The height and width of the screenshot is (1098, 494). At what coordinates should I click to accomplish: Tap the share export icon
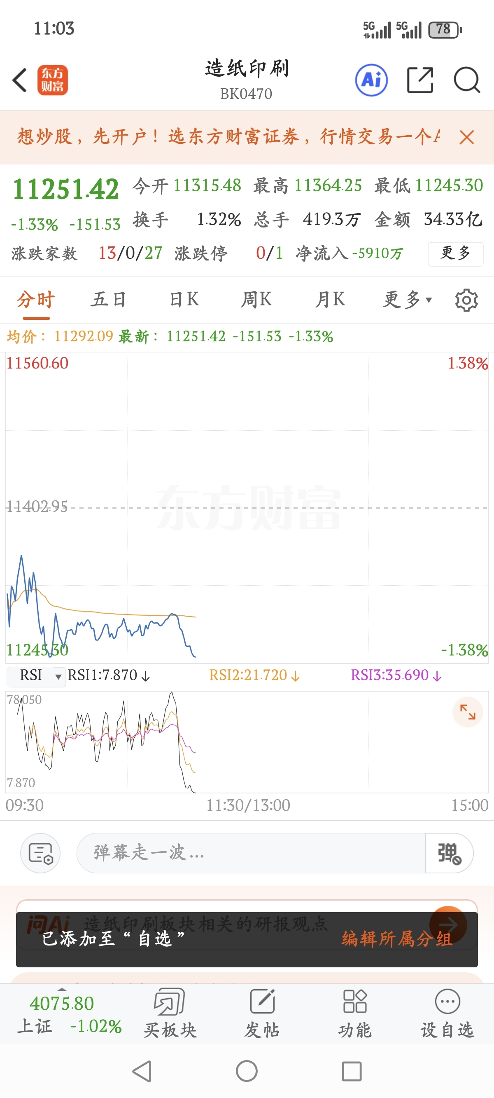click(420, 80)
